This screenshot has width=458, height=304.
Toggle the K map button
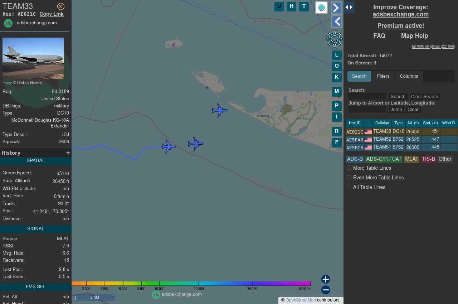[337, 77]
